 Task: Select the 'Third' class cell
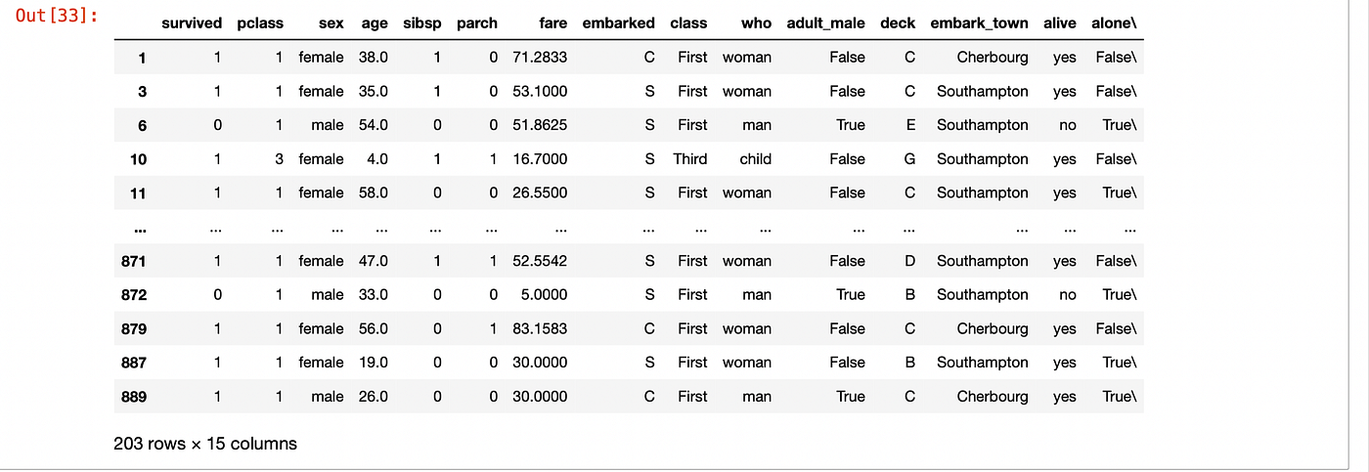click(x=689, y=159)
